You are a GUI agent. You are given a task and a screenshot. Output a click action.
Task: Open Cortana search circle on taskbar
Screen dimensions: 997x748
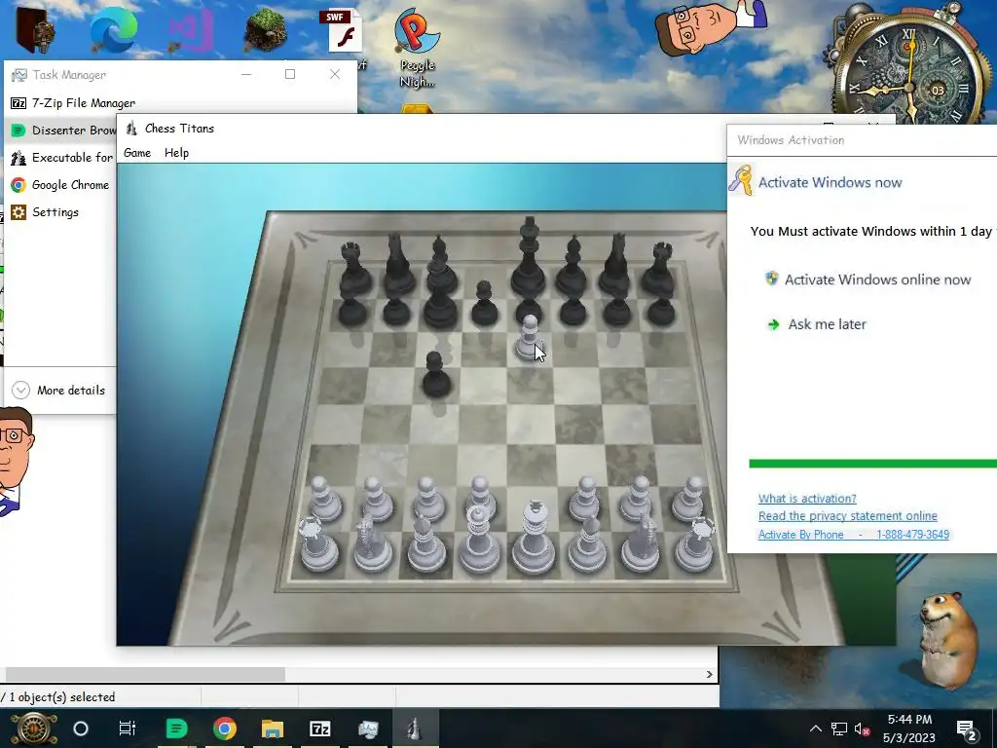click(x=81, y=729)
